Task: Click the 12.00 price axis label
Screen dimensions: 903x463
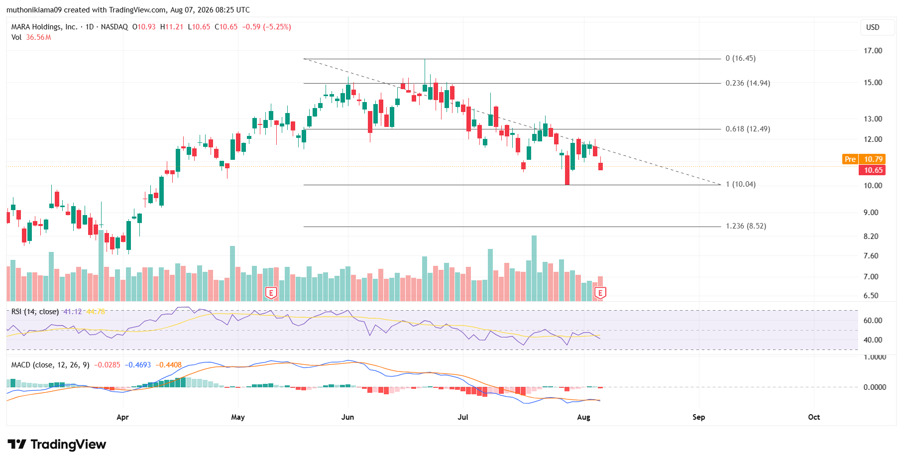Action: (873, 139)
